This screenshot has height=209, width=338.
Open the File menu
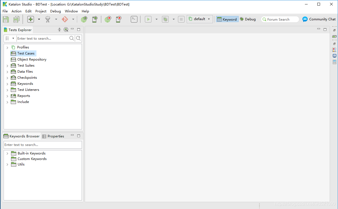[x=5, y=11]
